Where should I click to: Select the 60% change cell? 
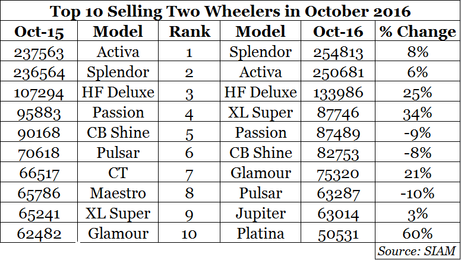pyautogui.click(x=418, y=233)
